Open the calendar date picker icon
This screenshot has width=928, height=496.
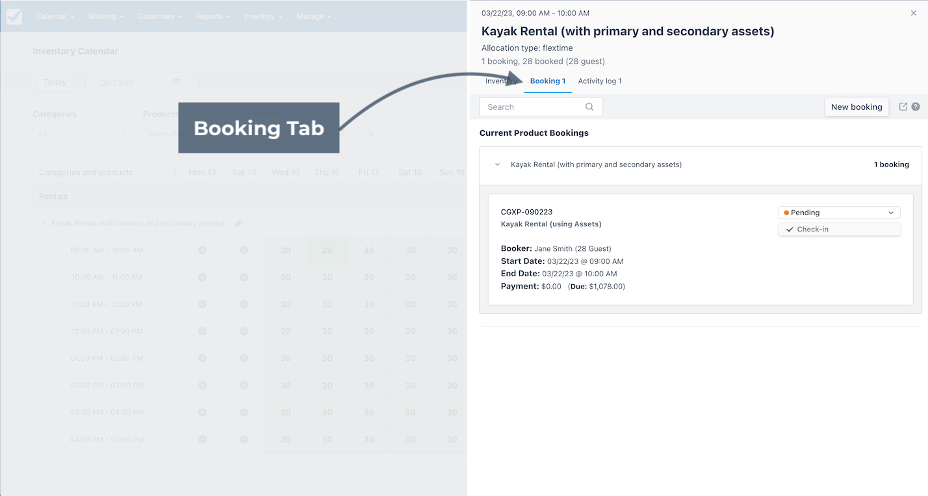[176, 82]
